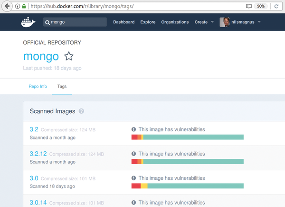285x207 pixels.
Task: Click the warning icon for tag 3.2.12
Action: (133, 154)
